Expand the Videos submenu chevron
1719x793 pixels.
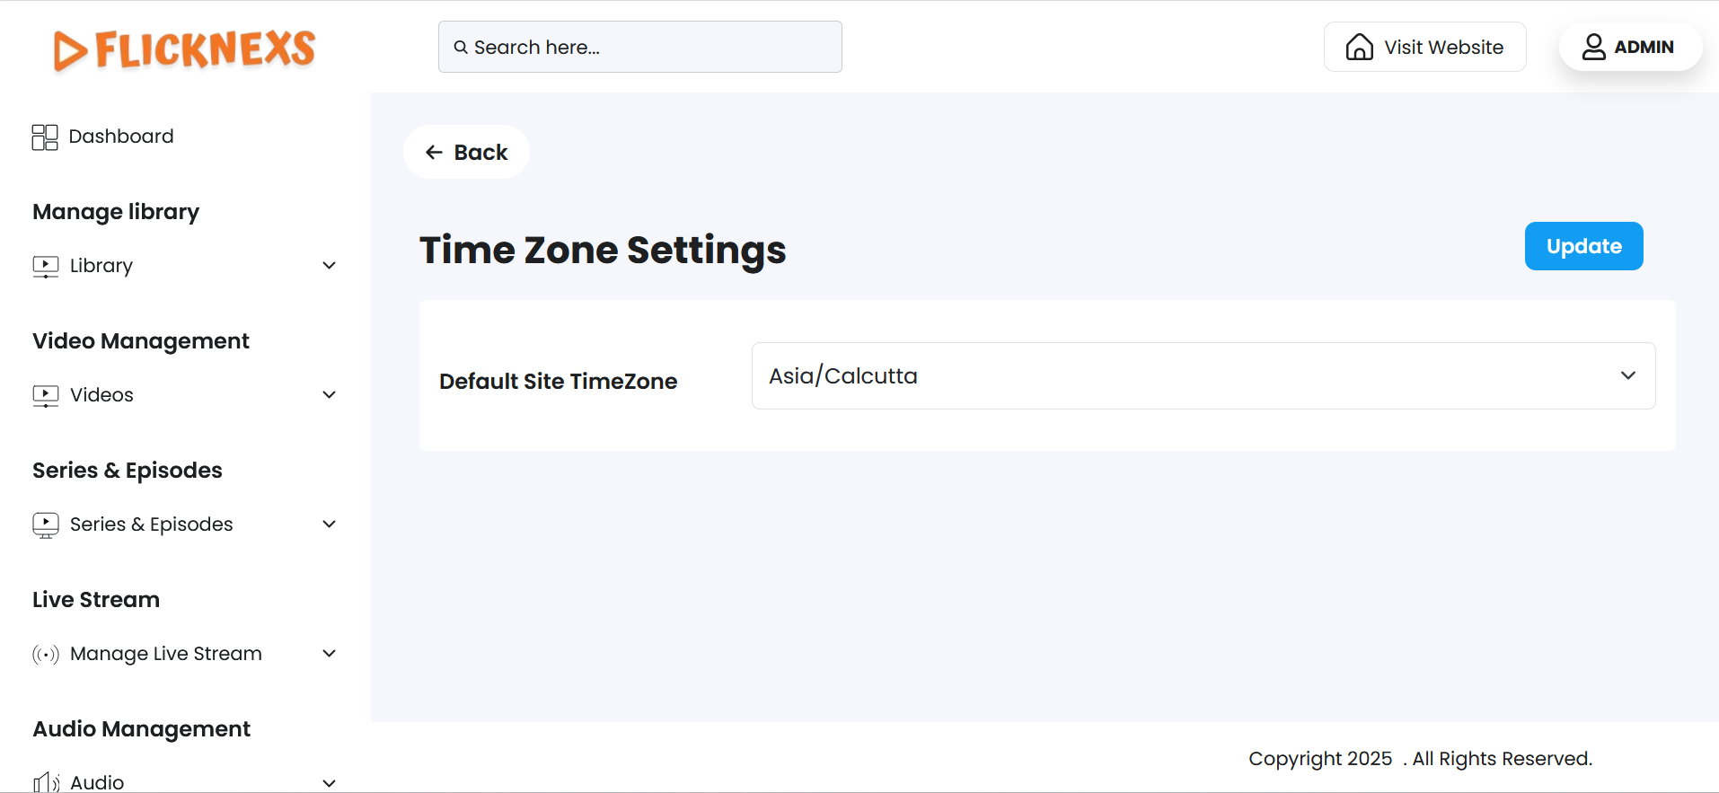tap(330, 395)
